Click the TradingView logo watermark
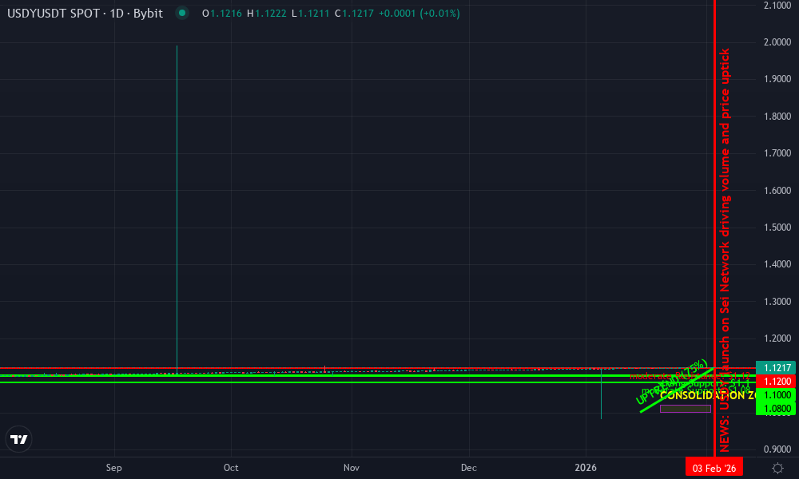The height and width of the screenshot is (479, 799). click(x=19, y=439)
